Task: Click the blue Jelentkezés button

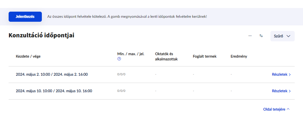Action: (x=25, y=17)
